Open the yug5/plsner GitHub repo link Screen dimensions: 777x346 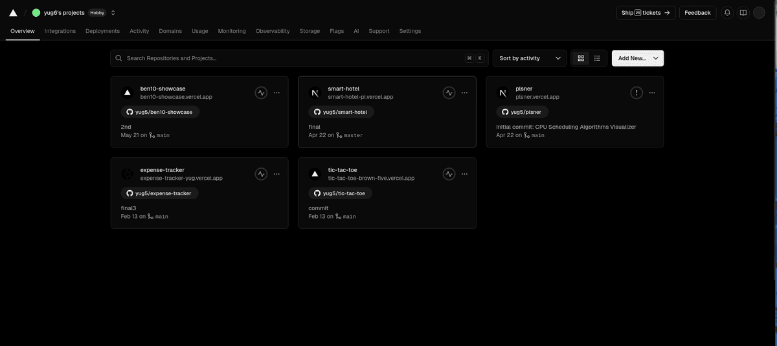(x=522, y=112)
